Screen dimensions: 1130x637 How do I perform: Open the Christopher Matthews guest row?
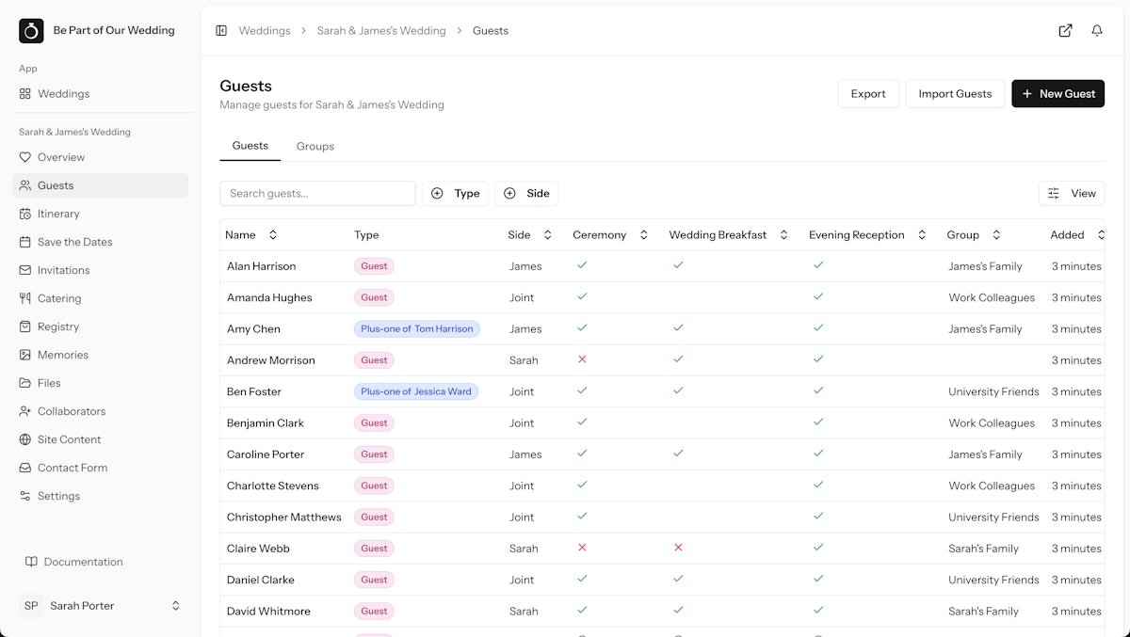click(662, 517)
